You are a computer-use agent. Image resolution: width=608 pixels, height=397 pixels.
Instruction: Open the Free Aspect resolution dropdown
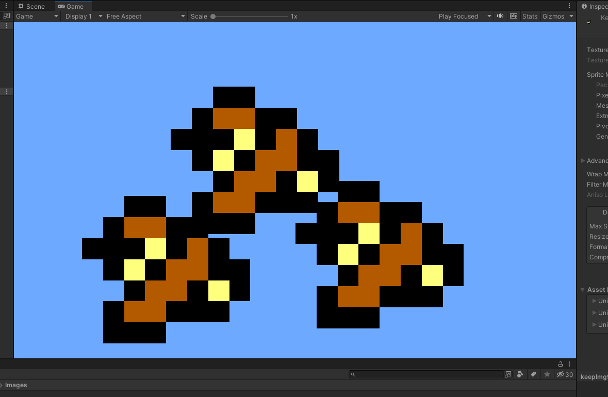point(145,16)
